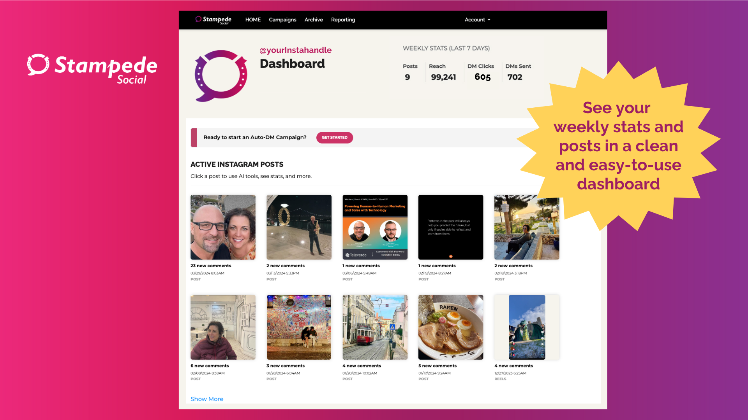The image size is (748, 420).
Task: Click the DM Clicks stat value 605
Action: 482,77
